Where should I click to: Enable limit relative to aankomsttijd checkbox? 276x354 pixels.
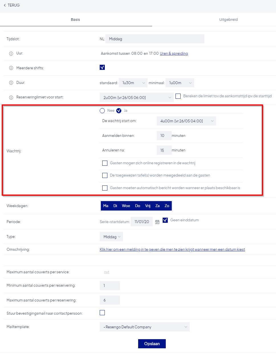(x=178, y=96)
